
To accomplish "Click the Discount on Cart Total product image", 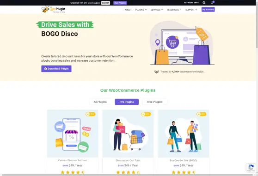I will (128, 134).
